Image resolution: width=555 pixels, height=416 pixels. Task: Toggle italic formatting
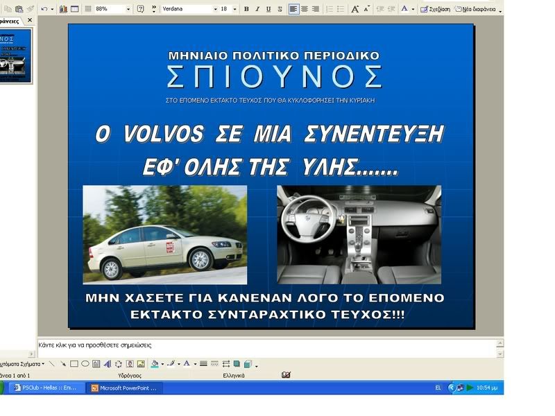(x=257, y=9)
